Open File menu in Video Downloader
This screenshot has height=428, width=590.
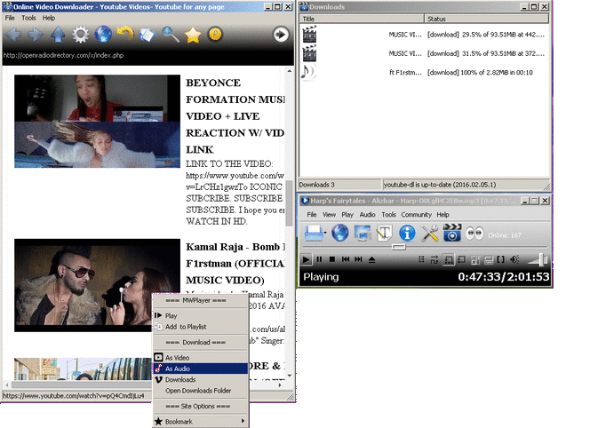pos(10,18)
